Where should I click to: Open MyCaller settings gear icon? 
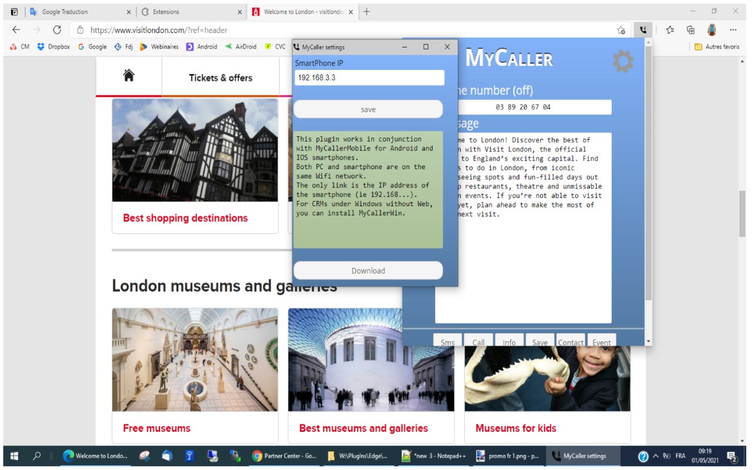pos(623,61)
